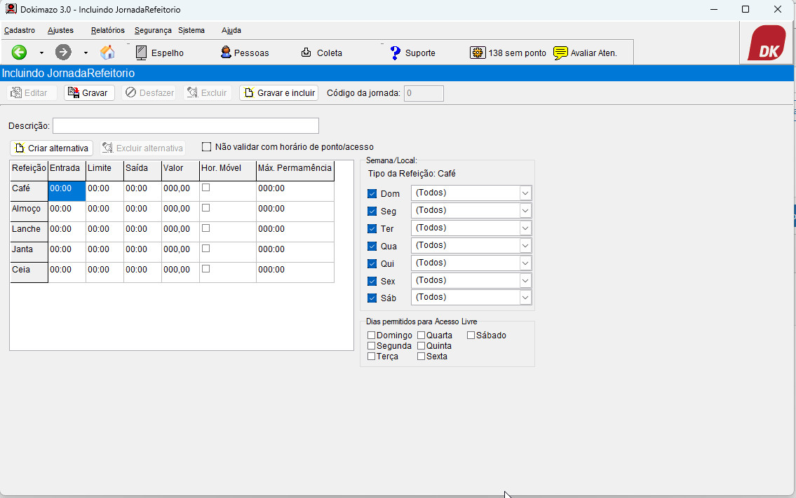This screenshot has height=498, width=796.
Task: Open the Cadastro menu
Action: pos(20,30)
